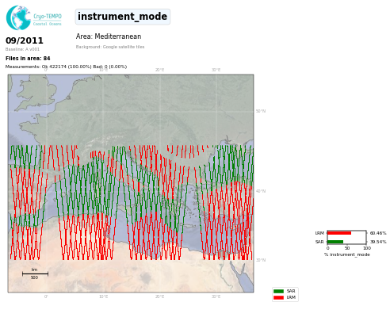390x325 pixels.
Task: Click the 09/2011 date heading
Action: point(25,40)
